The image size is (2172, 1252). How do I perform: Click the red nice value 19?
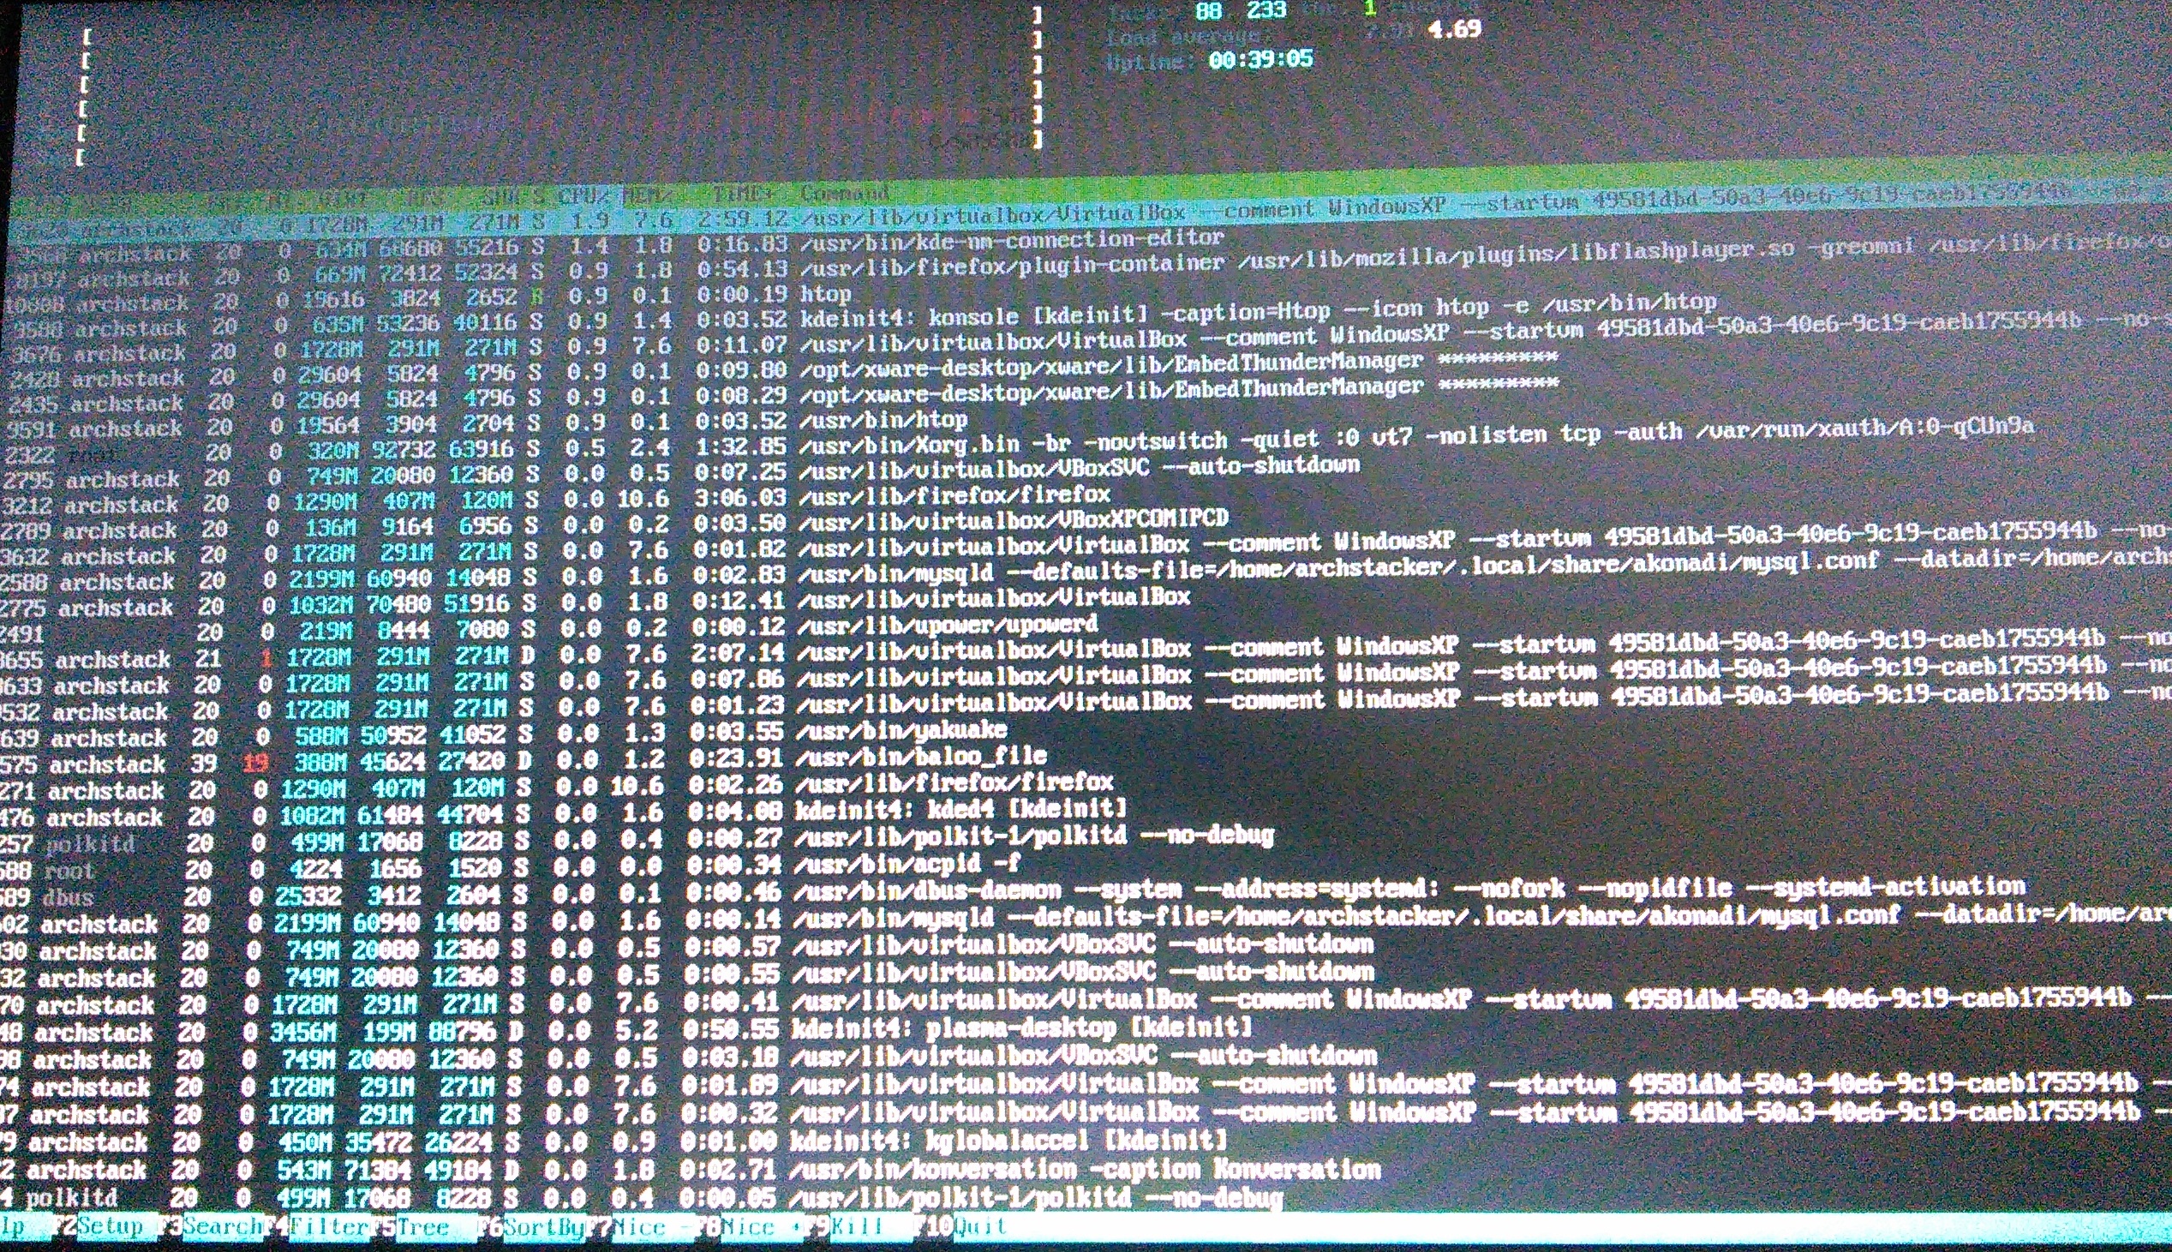click(x=256, y=762)
